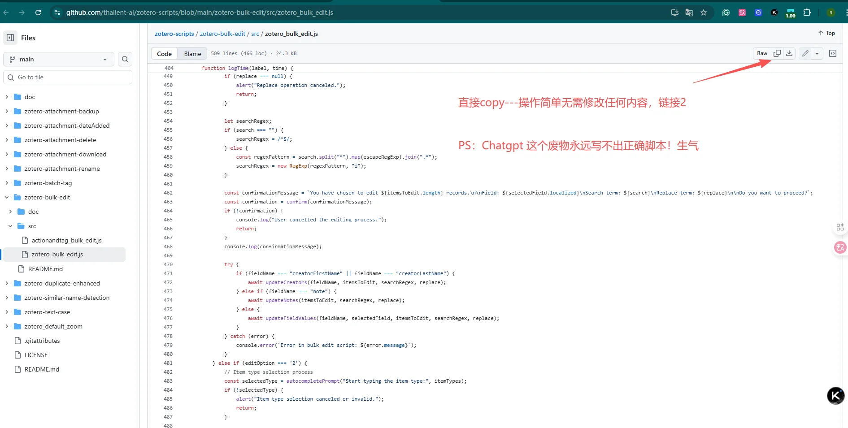Screen dimensions: 848x428
Task: Click the Grammarly extension icon
Action: pos(726,12)
